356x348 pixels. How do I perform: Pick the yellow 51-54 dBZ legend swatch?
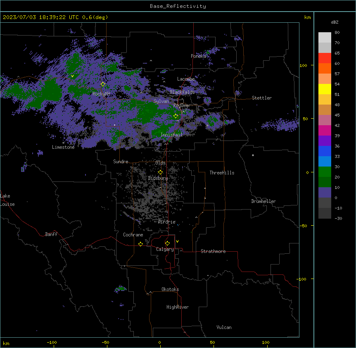coord(325,89)
